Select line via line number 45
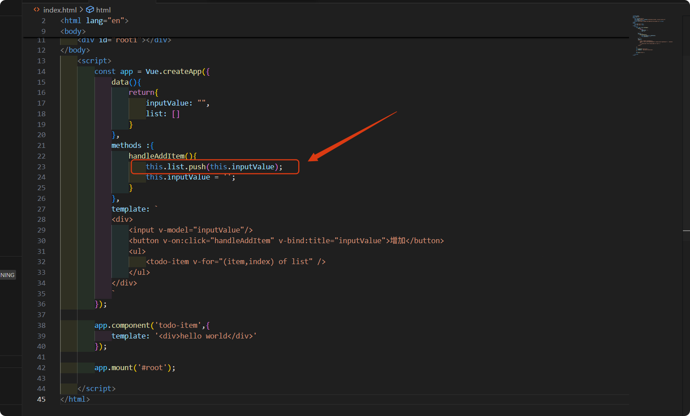Viewport: 690px width, 416px height. pyautogui.click(x=41, y=399)
